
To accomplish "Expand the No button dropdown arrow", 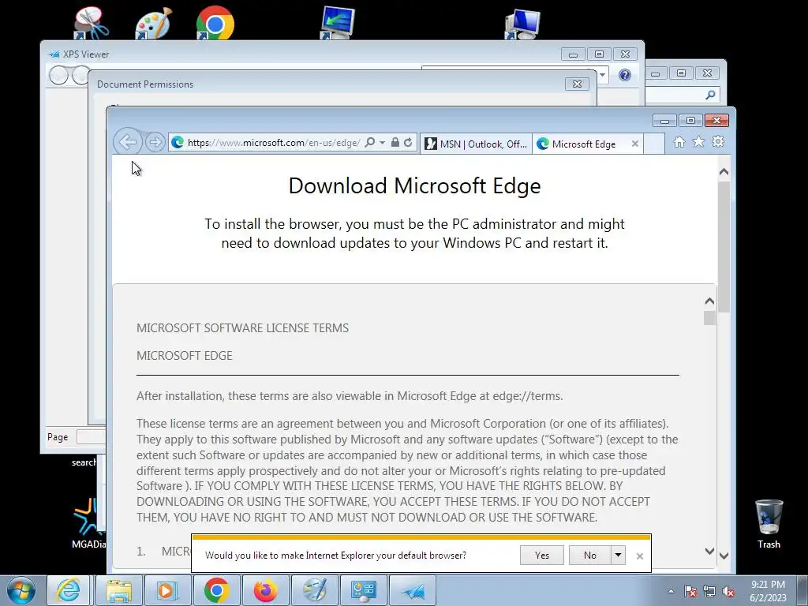I will tap(618, 555).
